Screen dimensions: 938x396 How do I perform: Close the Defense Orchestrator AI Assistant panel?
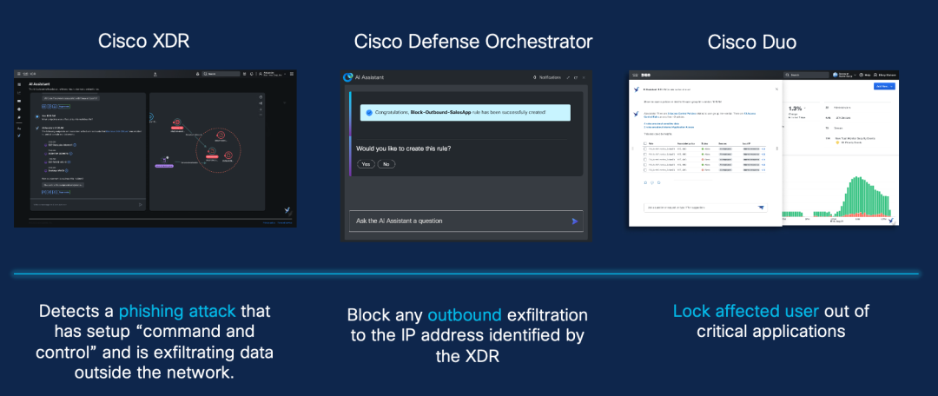tap(584, 77)
